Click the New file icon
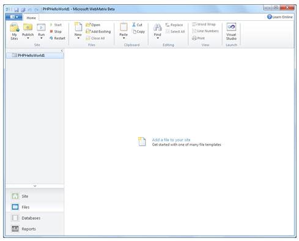This screenshot has height=241, width=299. coord(78,27)
